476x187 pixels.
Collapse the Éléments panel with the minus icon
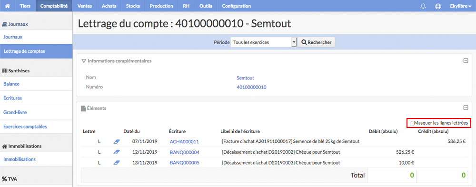coord(466,108)
